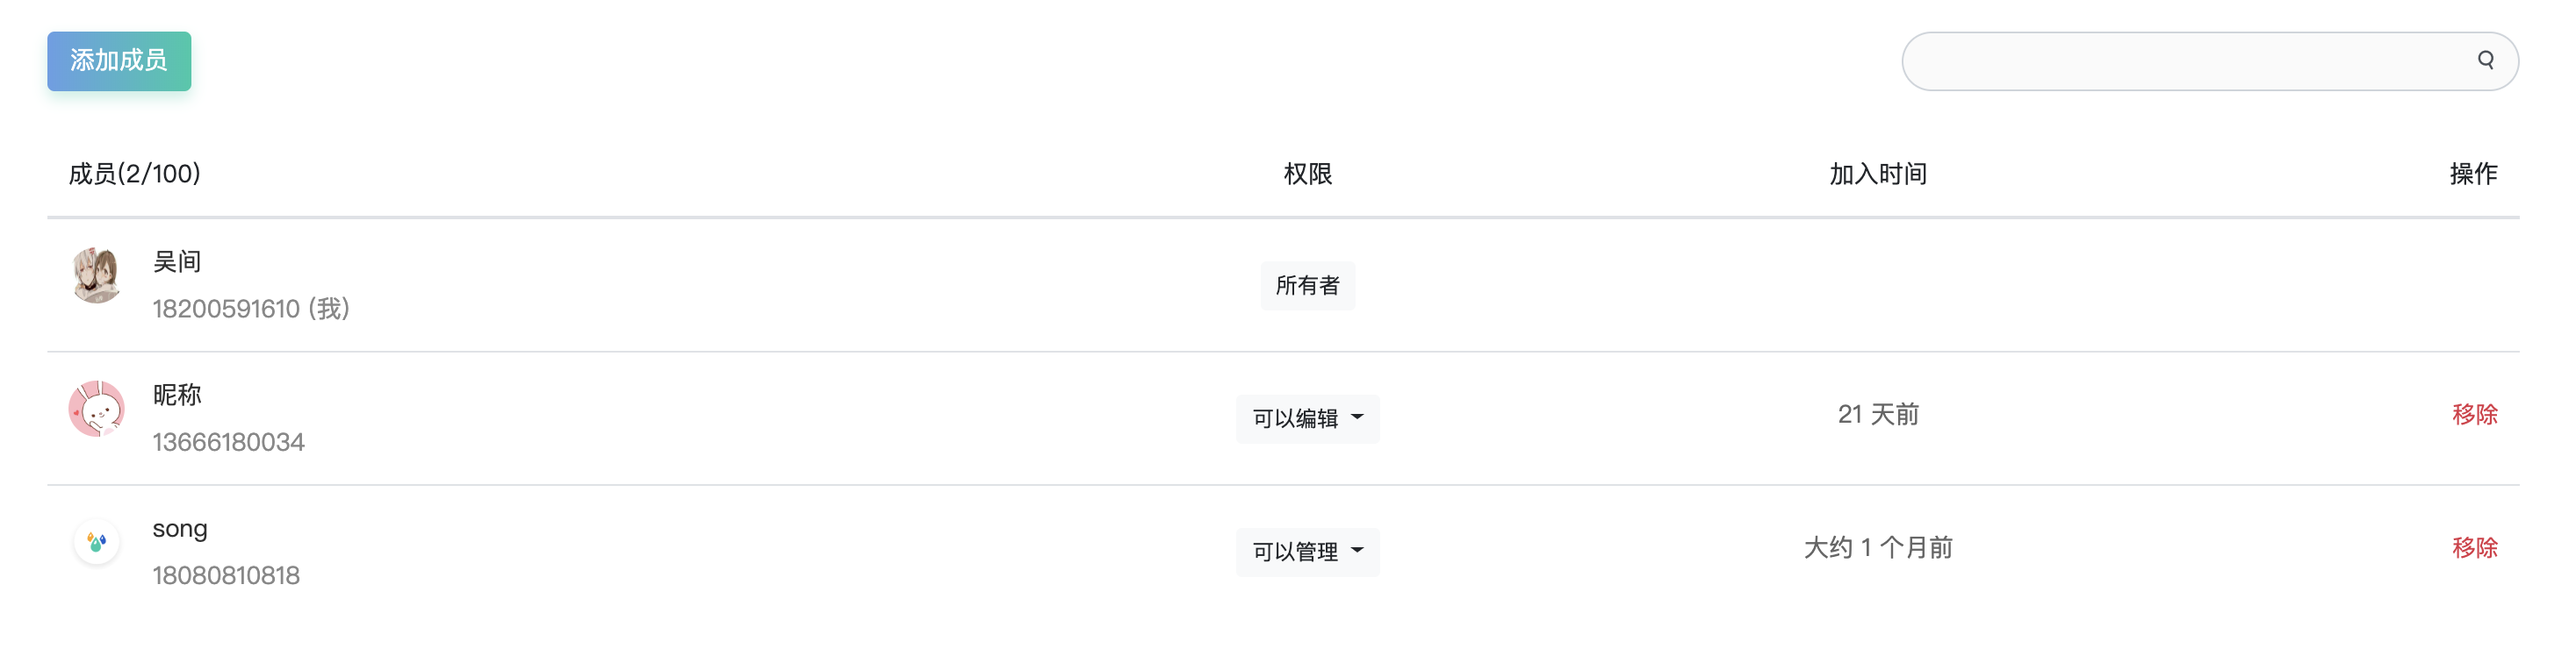Open the 可以管理 permission dropdown
This screenshot has width=2576, height=656.
point(1295,551)
